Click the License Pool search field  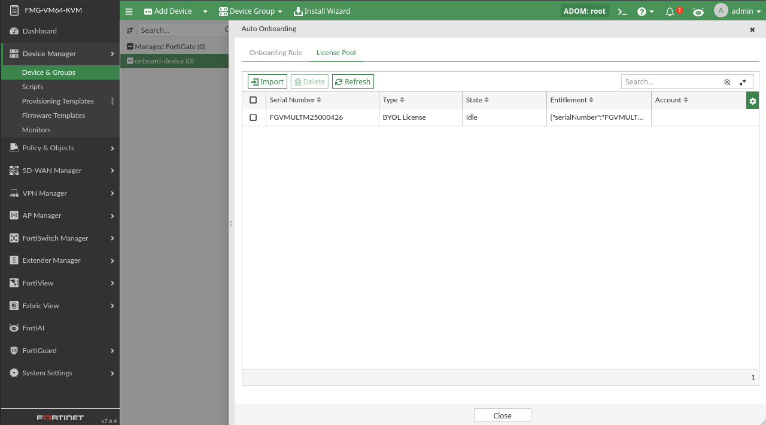pyautogui.click(x=671, y=82)
